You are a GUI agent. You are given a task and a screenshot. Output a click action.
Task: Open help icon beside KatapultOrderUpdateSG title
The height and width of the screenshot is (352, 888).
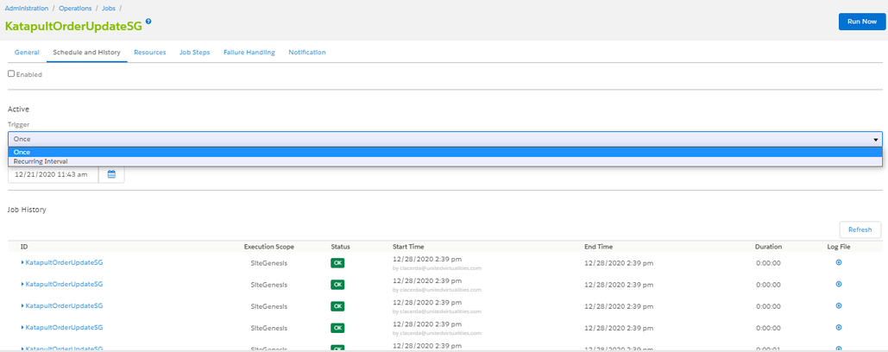tap(148, 22)
